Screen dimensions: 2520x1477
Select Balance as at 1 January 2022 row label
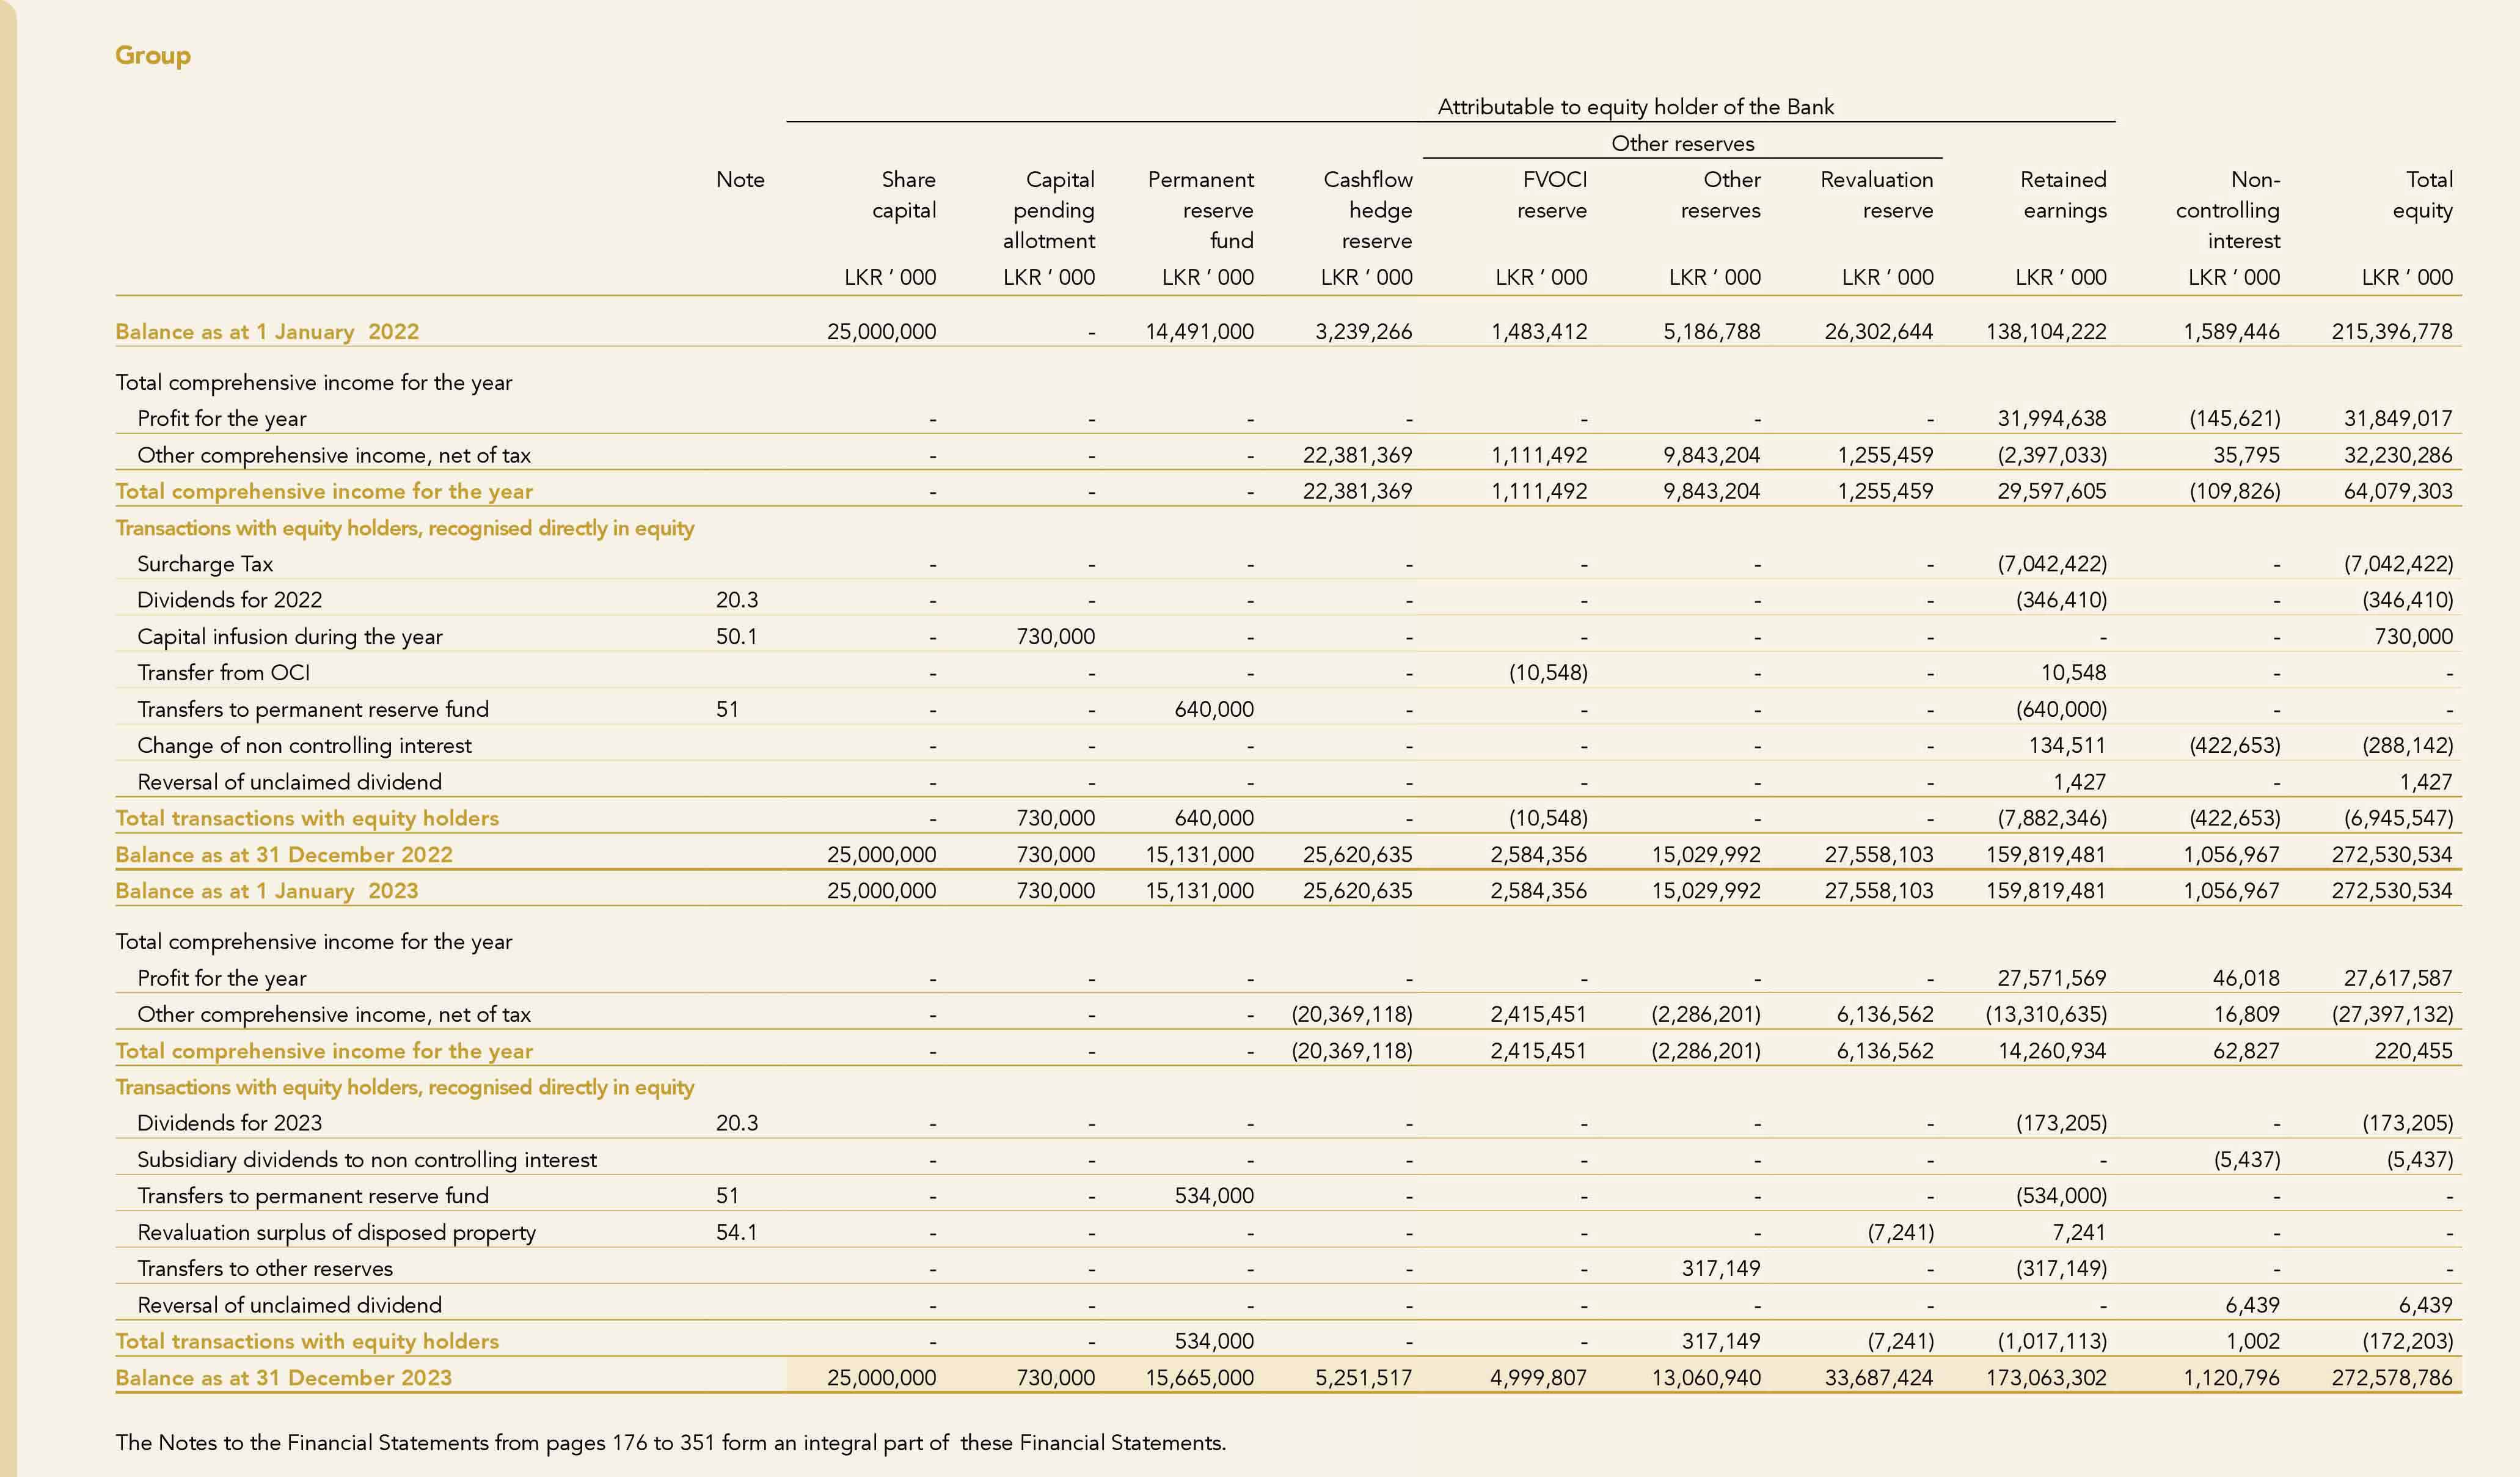coord(267,332)
